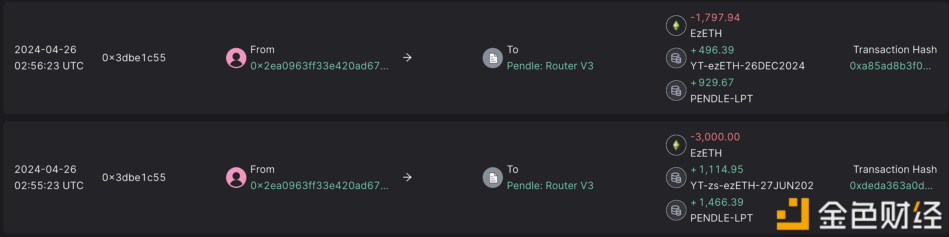The width and height of the screenshot is (949, 237).
Task: Click the EzETH token icon beside -1,797.94
Action: (x=676, y=26)
